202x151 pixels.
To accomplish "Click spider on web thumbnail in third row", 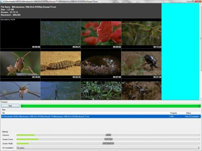I will click(x=61, y=90).
